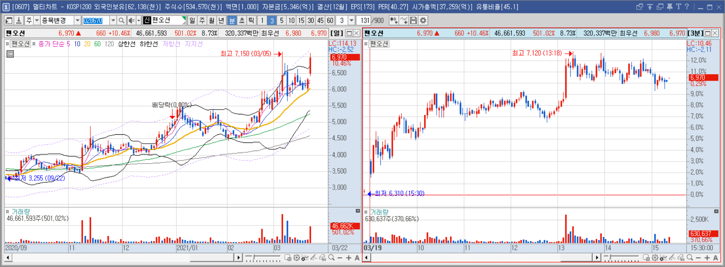The height and width of the screenshot is (267, 725).
Task: Select the 5 minute interval
Action: click(281, 20)
